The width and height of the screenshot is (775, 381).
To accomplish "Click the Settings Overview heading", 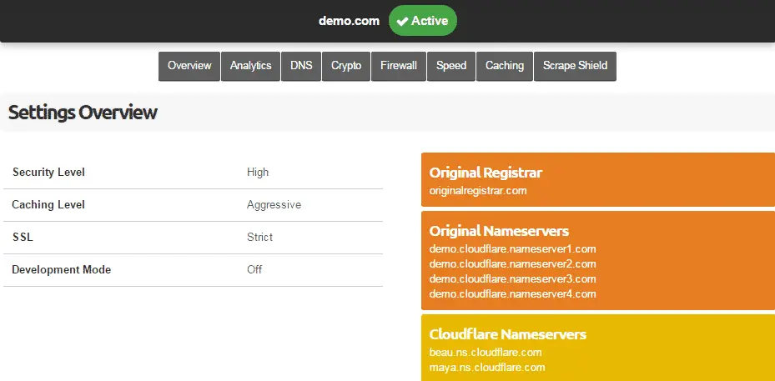I will (83, 113).
